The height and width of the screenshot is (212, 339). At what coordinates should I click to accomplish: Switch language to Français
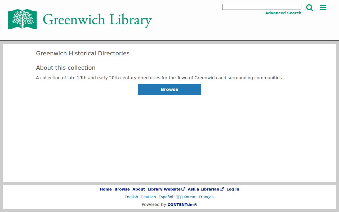pyautogui.click(x=207, y=197)
